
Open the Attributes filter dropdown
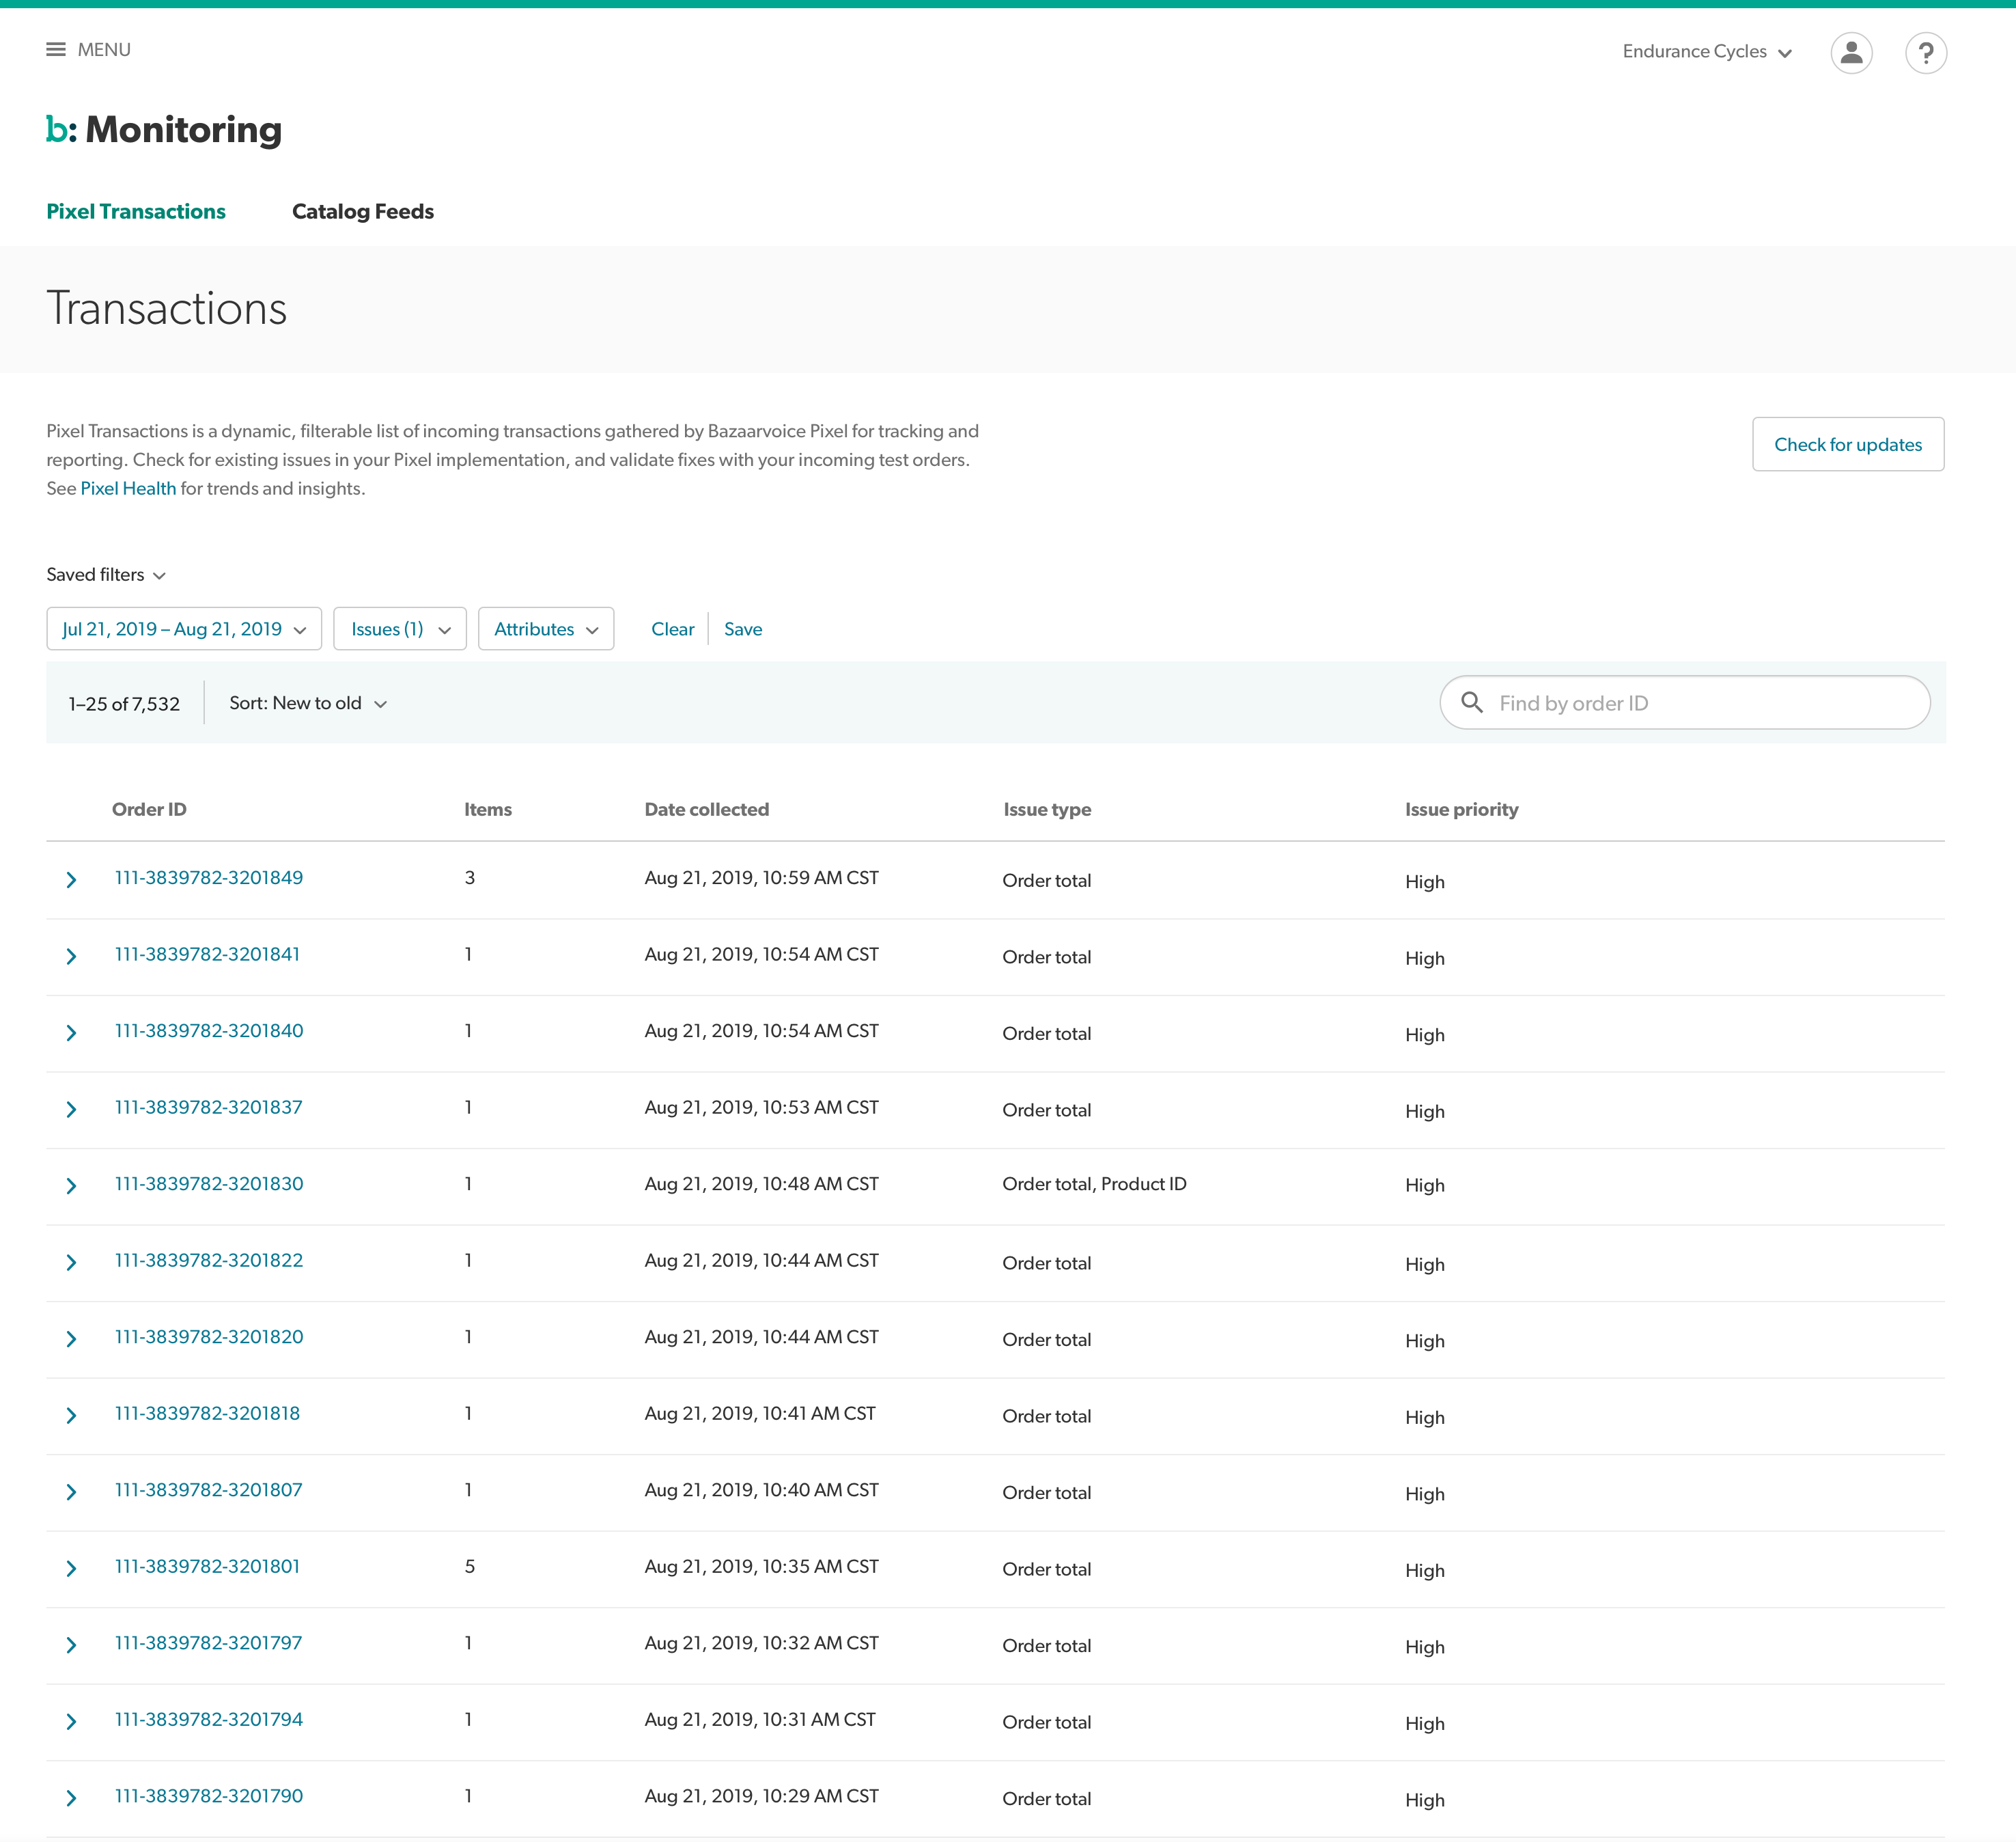(546, 629)
